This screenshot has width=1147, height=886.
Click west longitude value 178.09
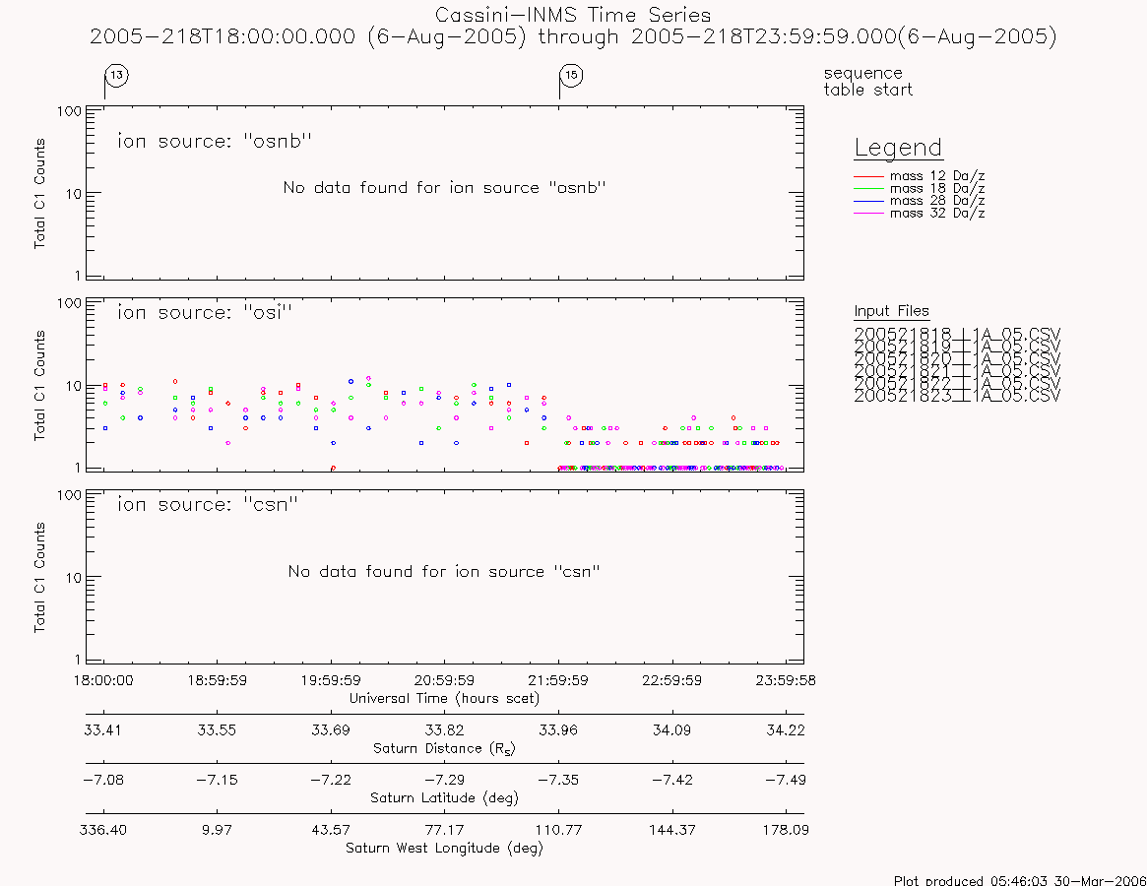tap(786, 830)
